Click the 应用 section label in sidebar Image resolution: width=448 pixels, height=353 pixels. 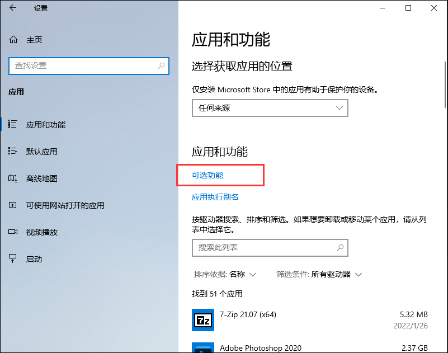click(16, 92)
